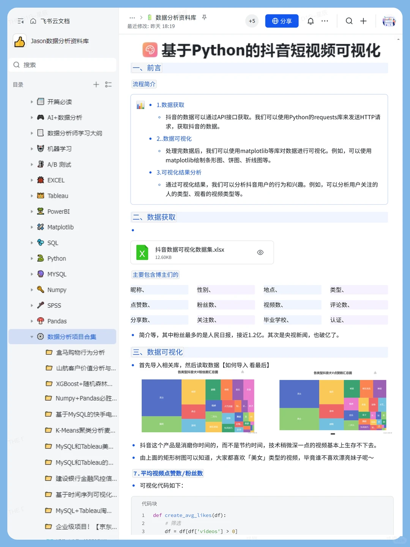This screenshot has width=410, height=547.
Task: Collapse the 数据分析项目合集 node arrow
Action: tap(32, 337)
